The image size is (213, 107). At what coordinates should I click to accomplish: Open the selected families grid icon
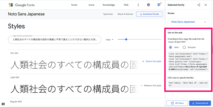[x=159, y=5]
